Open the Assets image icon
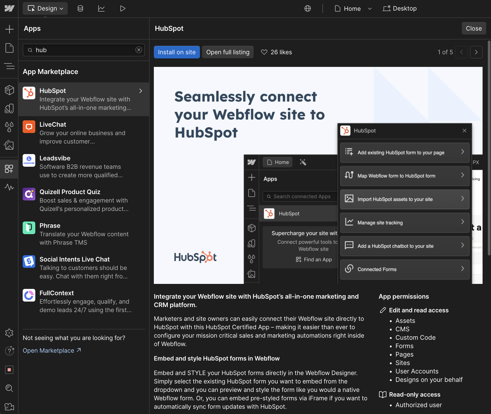 point(9,145)
